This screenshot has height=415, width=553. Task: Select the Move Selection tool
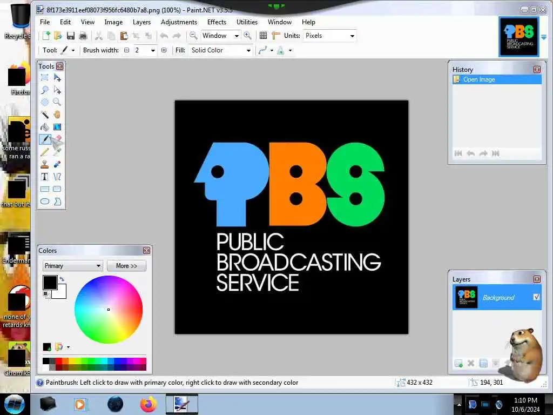pos(57,90)
